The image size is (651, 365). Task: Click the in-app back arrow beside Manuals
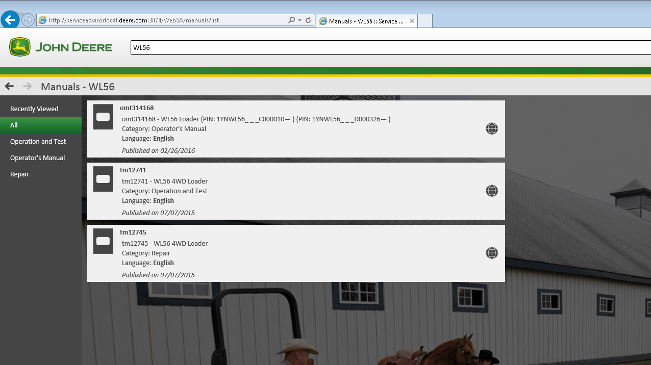tap(9, 86)
